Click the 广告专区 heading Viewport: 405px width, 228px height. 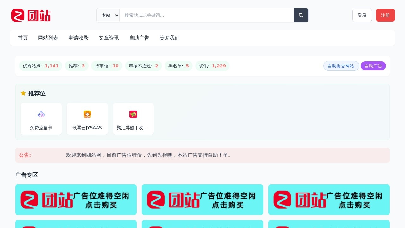tap(27, 175)
